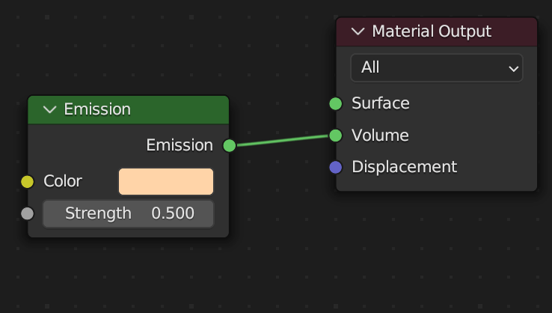Click the Surface label on Material Output
The image size is (552, 313).
click(381, 103)
